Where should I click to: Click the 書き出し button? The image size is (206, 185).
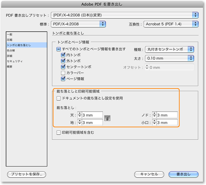[x=183, y=174]
